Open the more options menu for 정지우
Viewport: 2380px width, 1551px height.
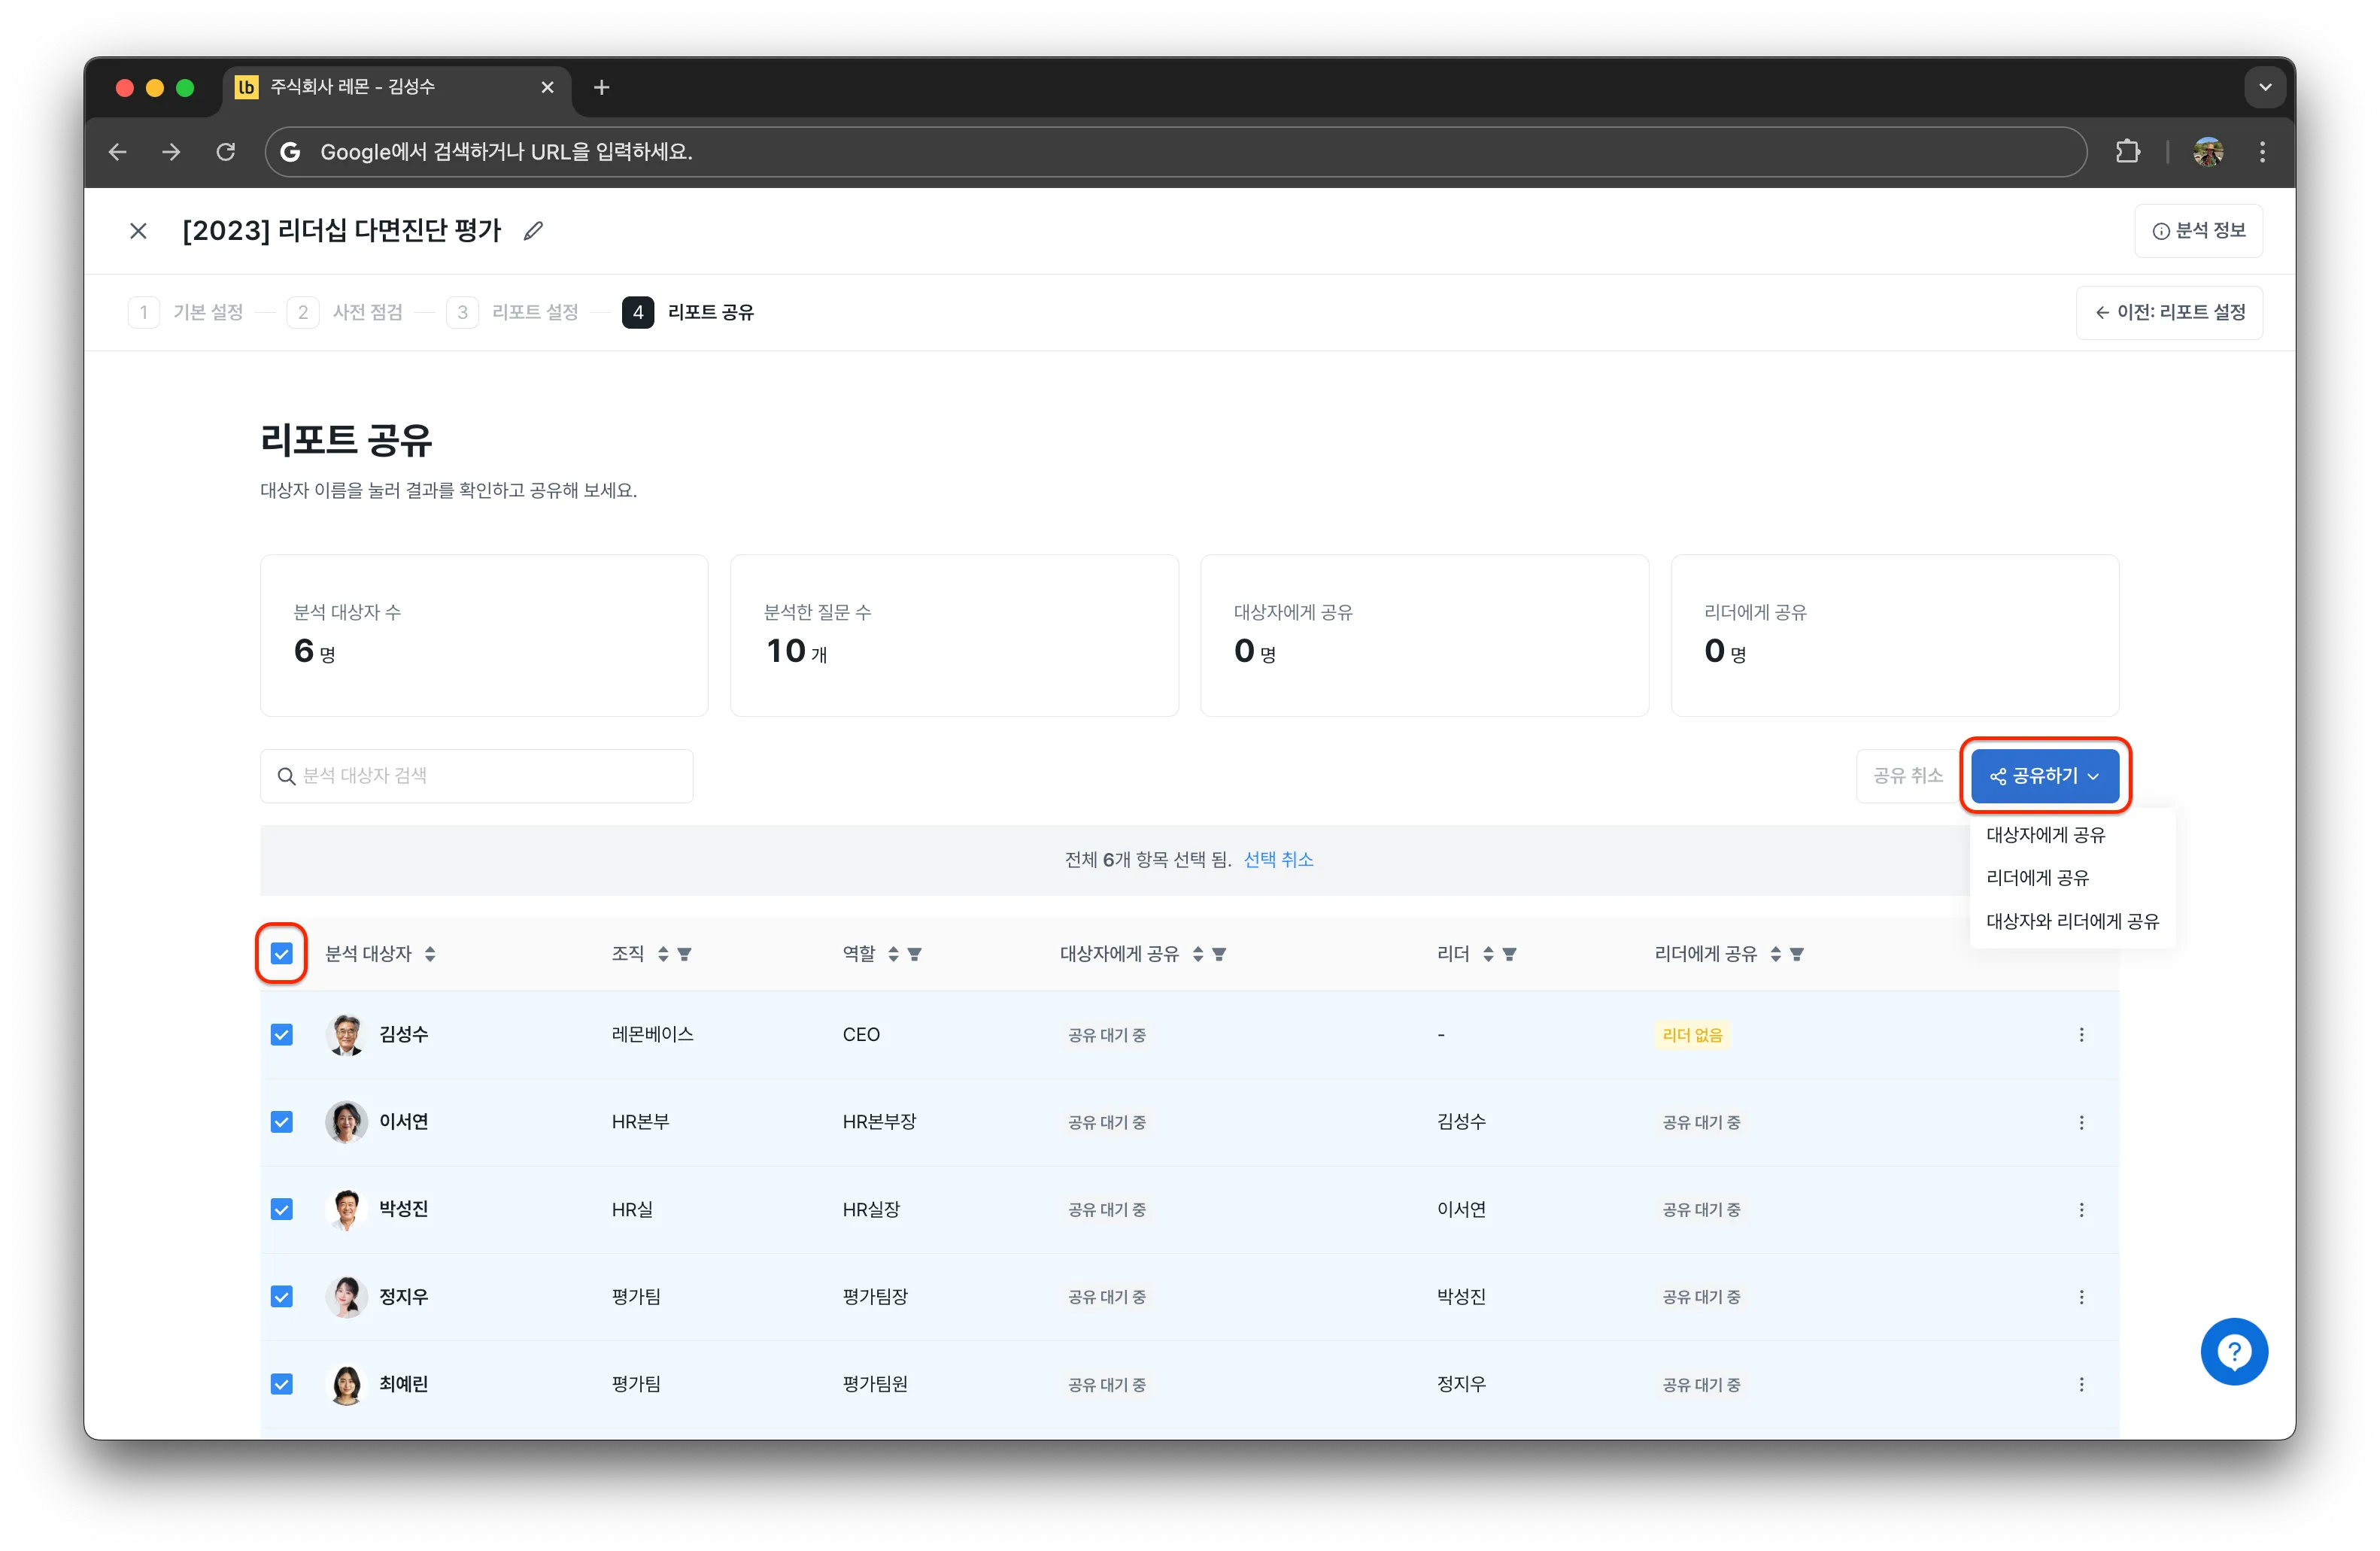(x=2081, y=1297)
